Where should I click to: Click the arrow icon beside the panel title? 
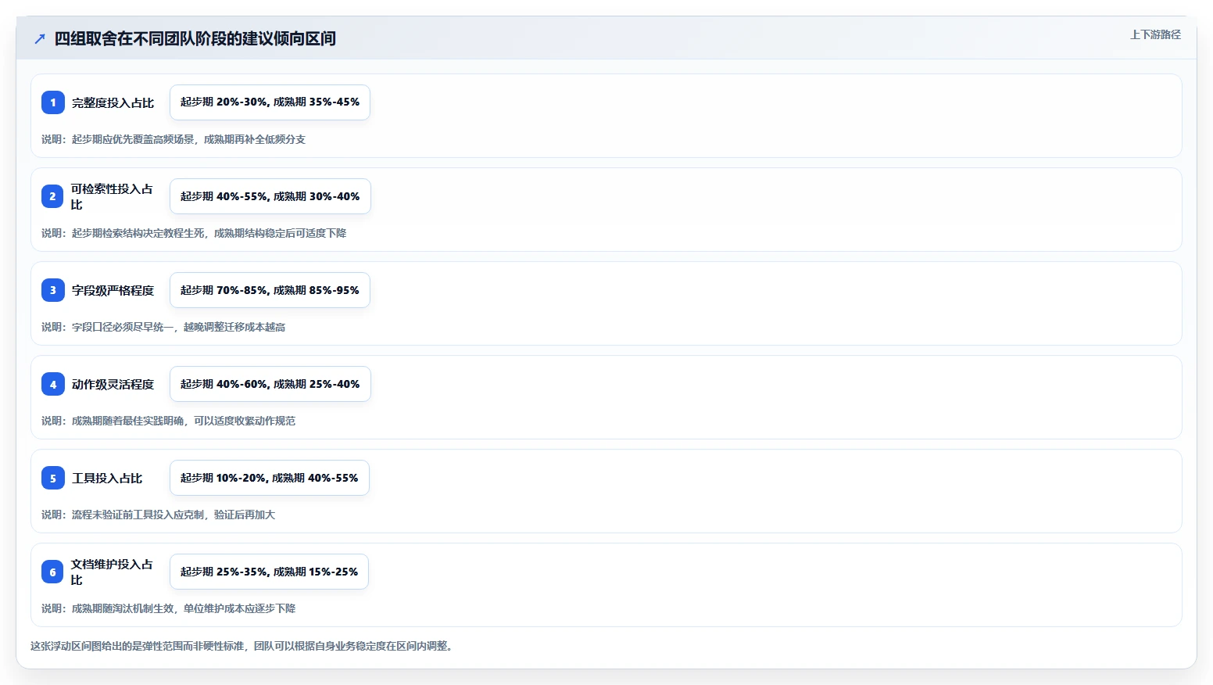pyautogui.click(x=40, y=38)
